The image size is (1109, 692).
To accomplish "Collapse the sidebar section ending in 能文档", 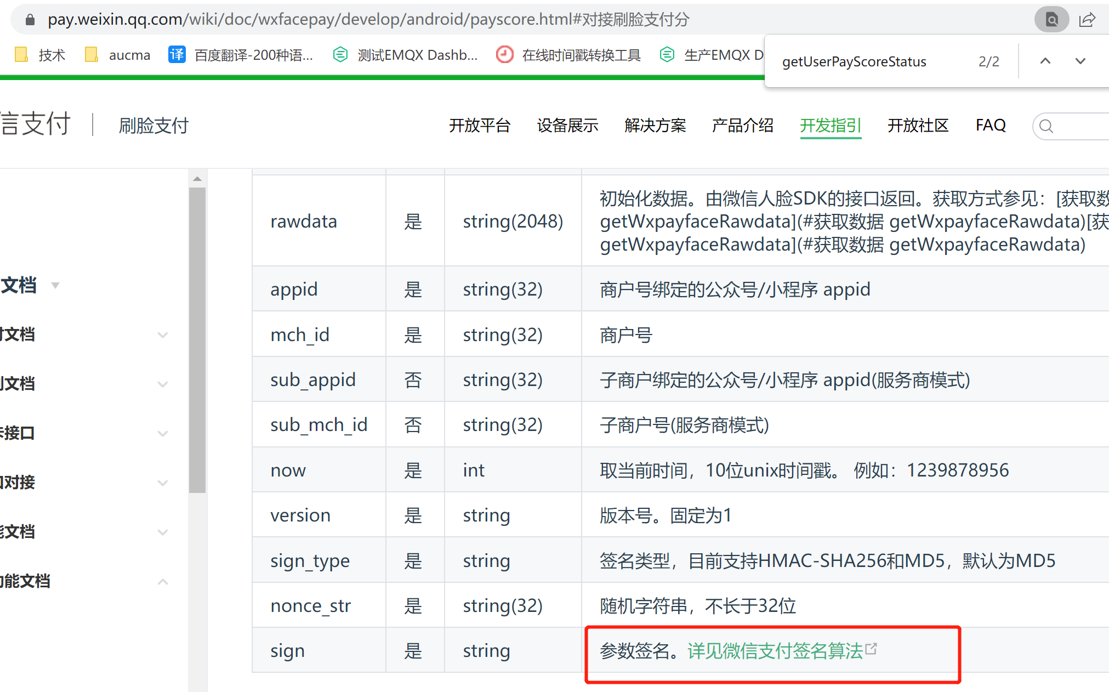I will click(162, 581).
